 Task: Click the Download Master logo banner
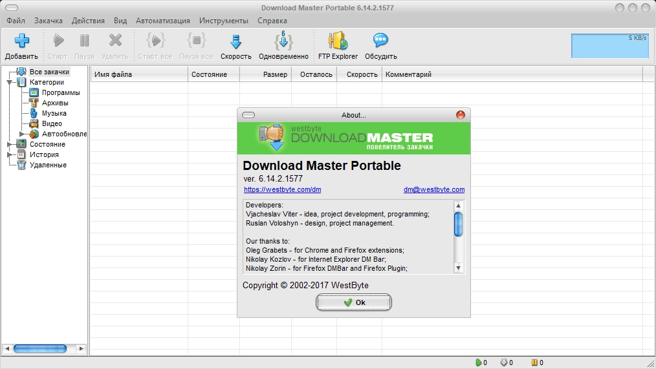(353, 138)
